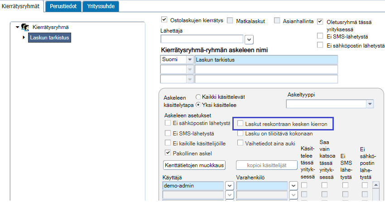Enable Laskut reskontraan kesken kierron
Viewport: 385px width, 202px height.
(x=240, y=123)
